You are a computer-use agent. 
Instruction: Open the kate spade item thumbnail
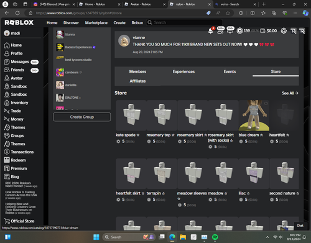point(131,116)
